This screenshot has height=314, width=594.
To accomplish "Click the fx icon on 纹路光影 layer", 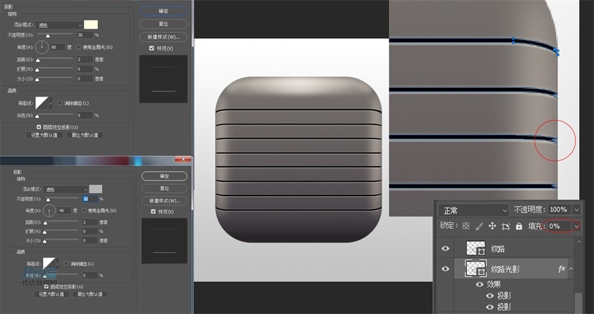I will click(x=561, y=268).
